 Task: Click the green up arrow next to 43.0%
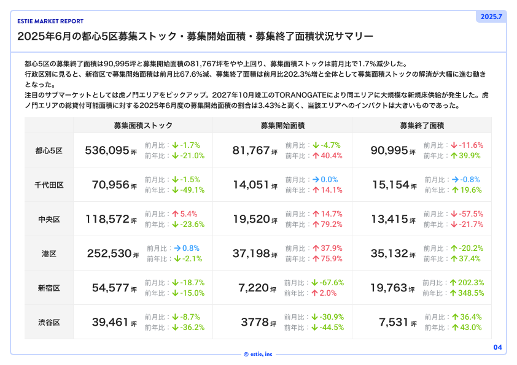[456, 328]
